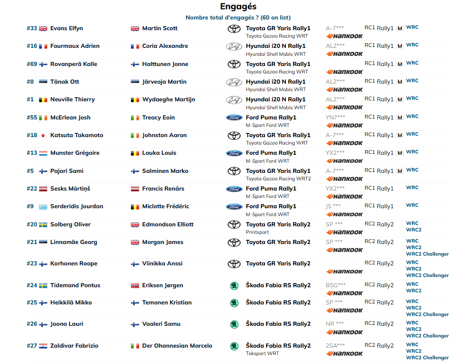Open the Tänak Ott driver link
The image size is (464, 363).
coord(65,82)
